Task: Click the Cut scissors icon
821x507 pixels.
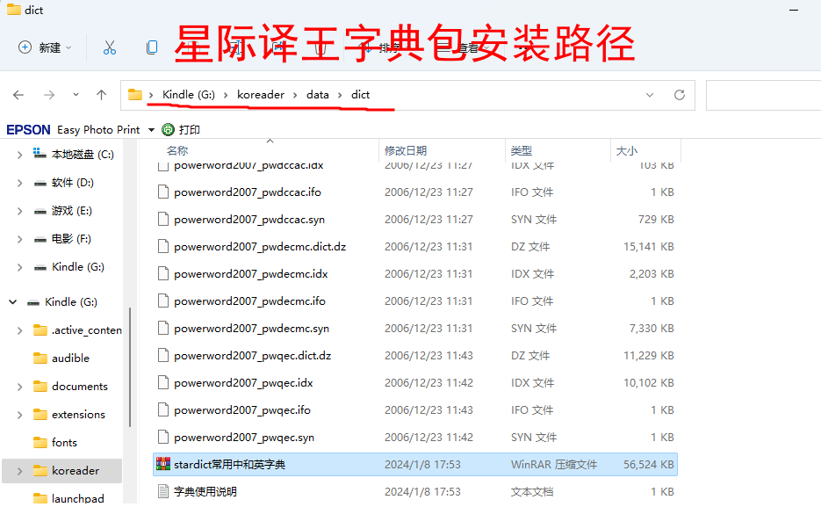Action: (x=110, y=47)
